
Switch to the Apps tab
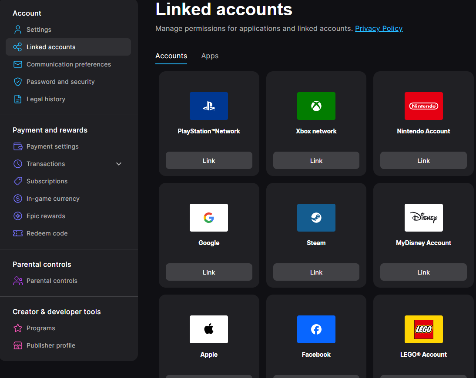point(210,56)
